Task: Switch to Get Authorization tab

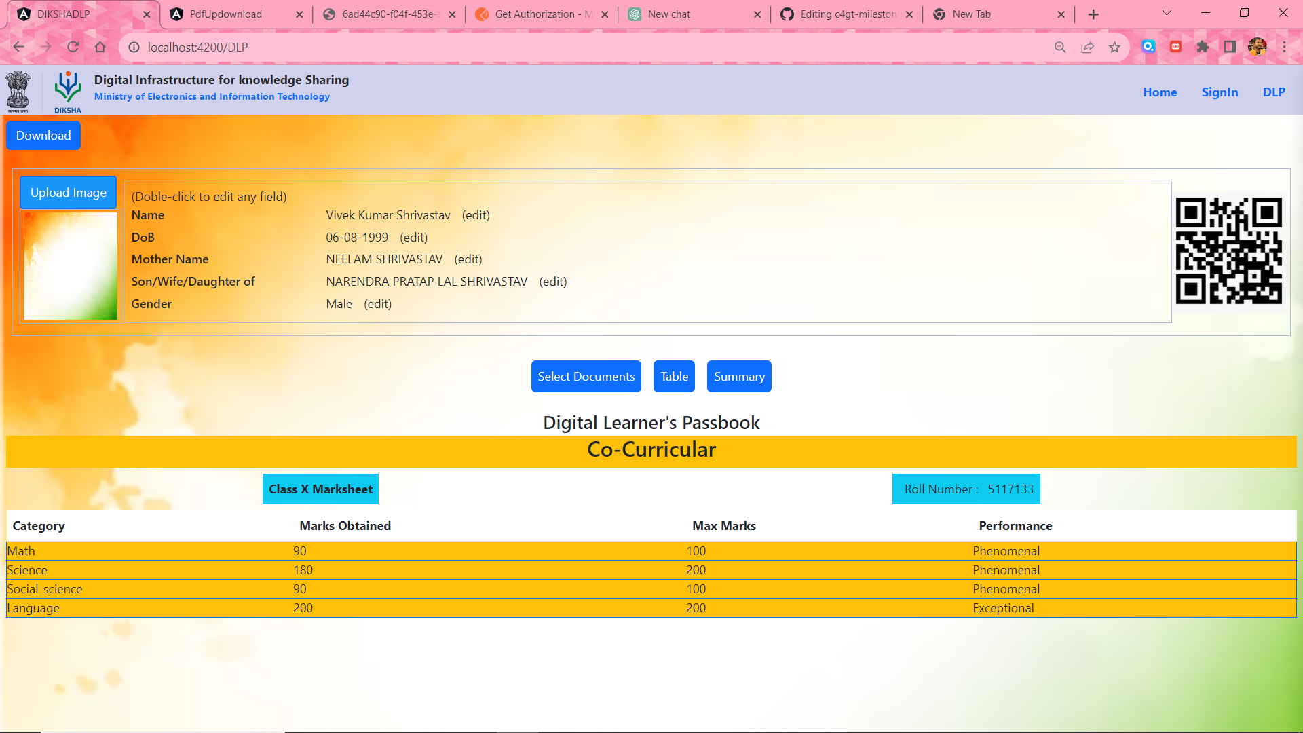Action: click(536, 14)
